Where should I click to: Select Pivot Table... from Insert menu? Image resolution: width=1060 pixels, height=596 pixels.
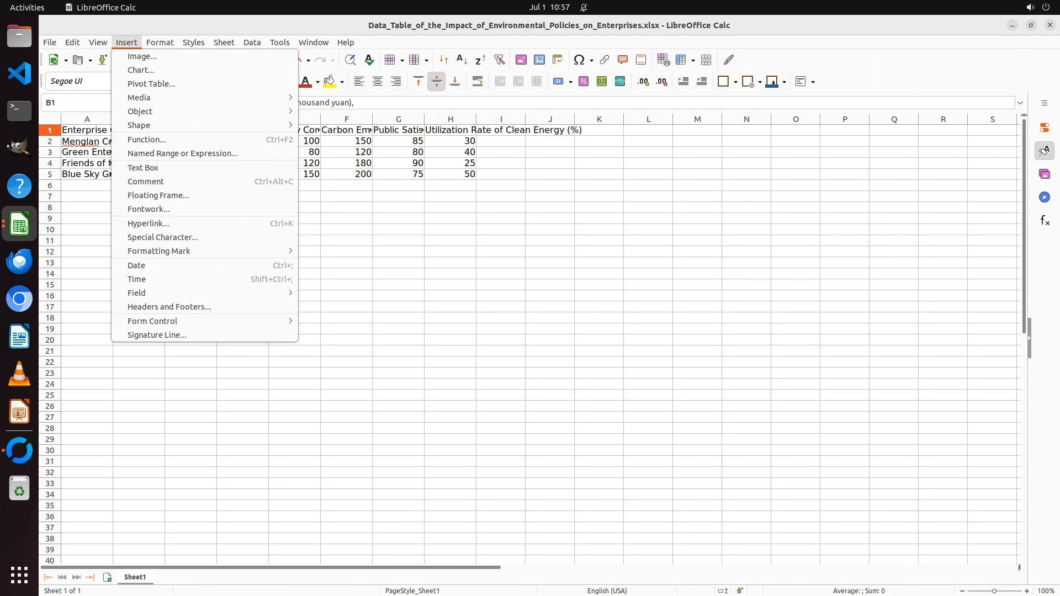point(151,84)
